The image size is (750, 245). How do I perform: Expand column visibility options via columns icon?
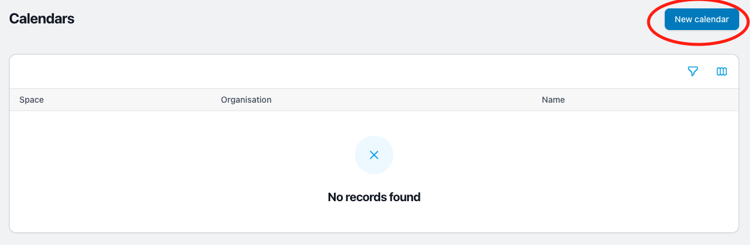(x=722, y=71)
